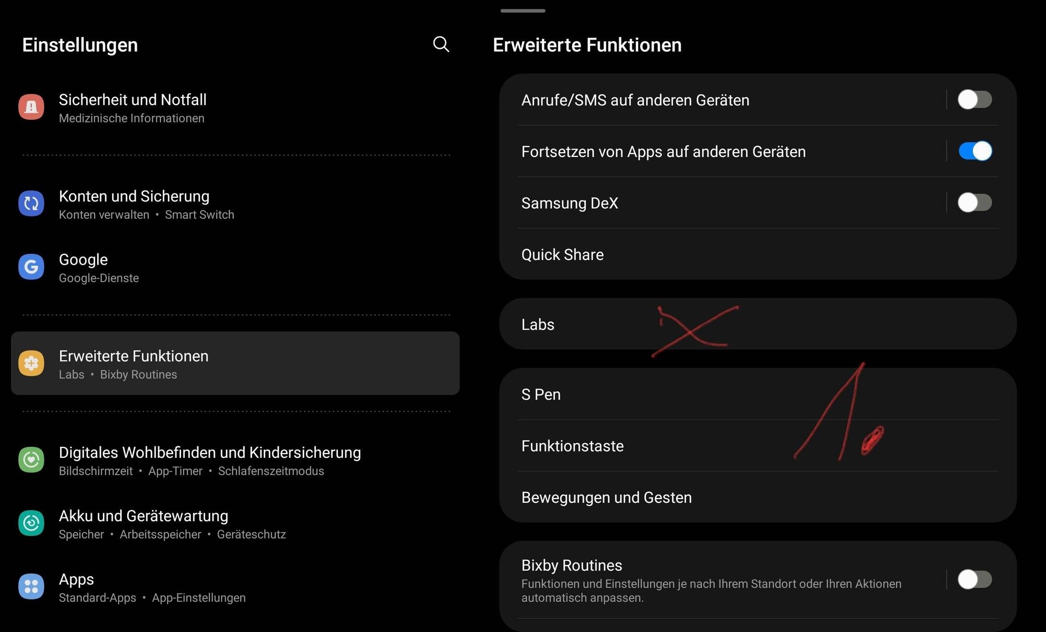Open the Labs entry
Screen dimensions: 1046x632
coord(758,324)
